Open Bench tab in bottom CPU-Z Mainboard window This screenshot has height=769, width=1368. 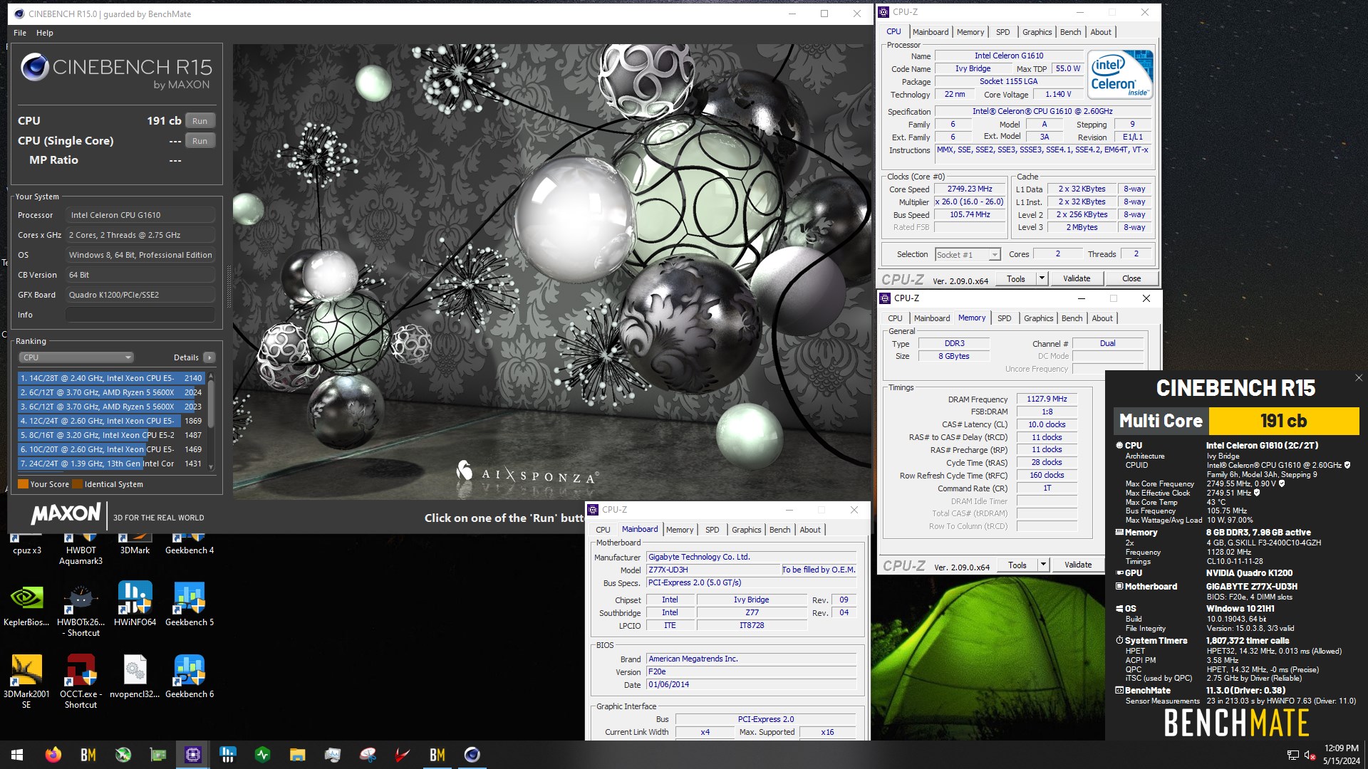(x=779, y=530)
